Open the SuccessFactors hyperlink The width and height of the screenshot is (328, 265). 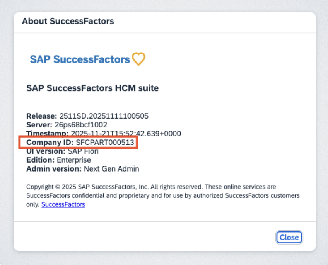coord(63,204)
